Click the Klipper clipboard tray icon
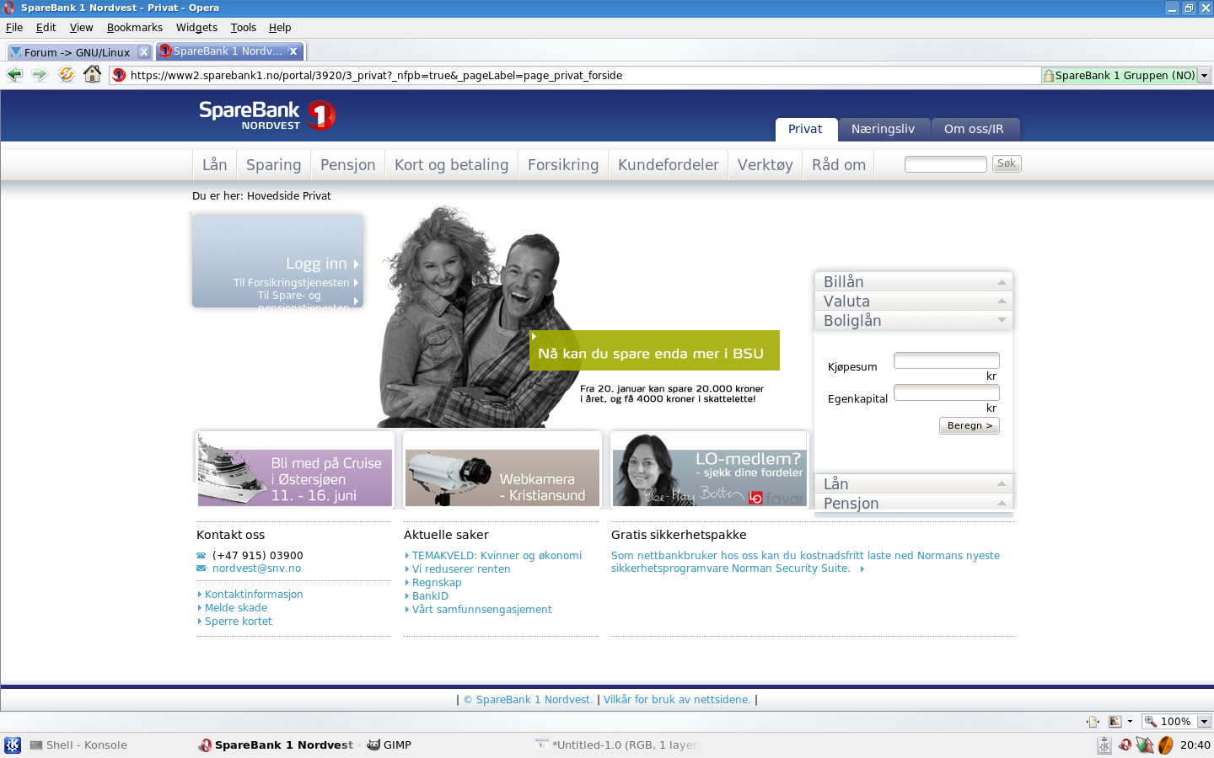This screenshot has height=758, width=1214. (1104, 745)
